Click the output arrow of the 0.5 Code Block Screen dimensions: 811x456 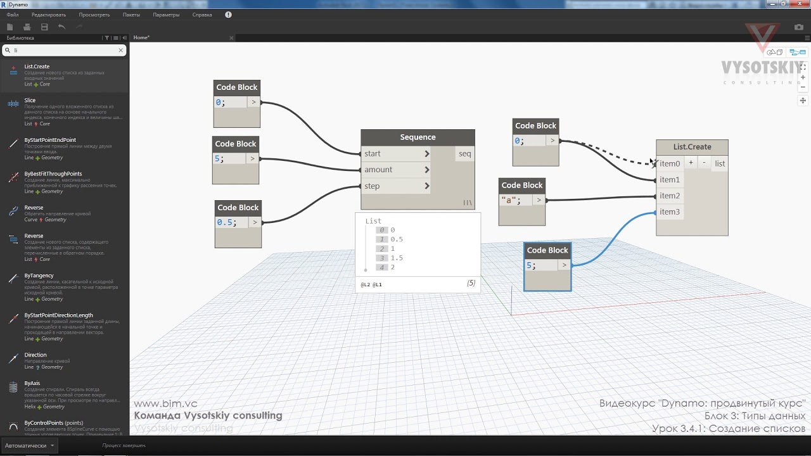coord(255,222)
